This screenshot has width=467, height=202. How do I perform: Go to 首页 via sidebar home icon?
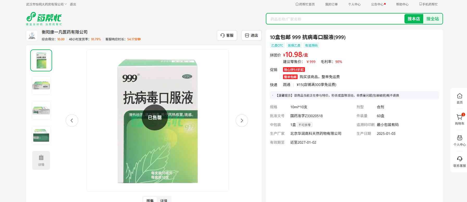[x=459, y=98]
